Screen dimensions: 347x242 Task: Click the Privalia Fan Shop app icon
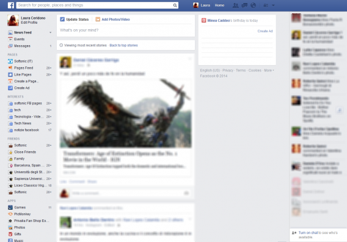pyautogui.click(x=10, y=221)
